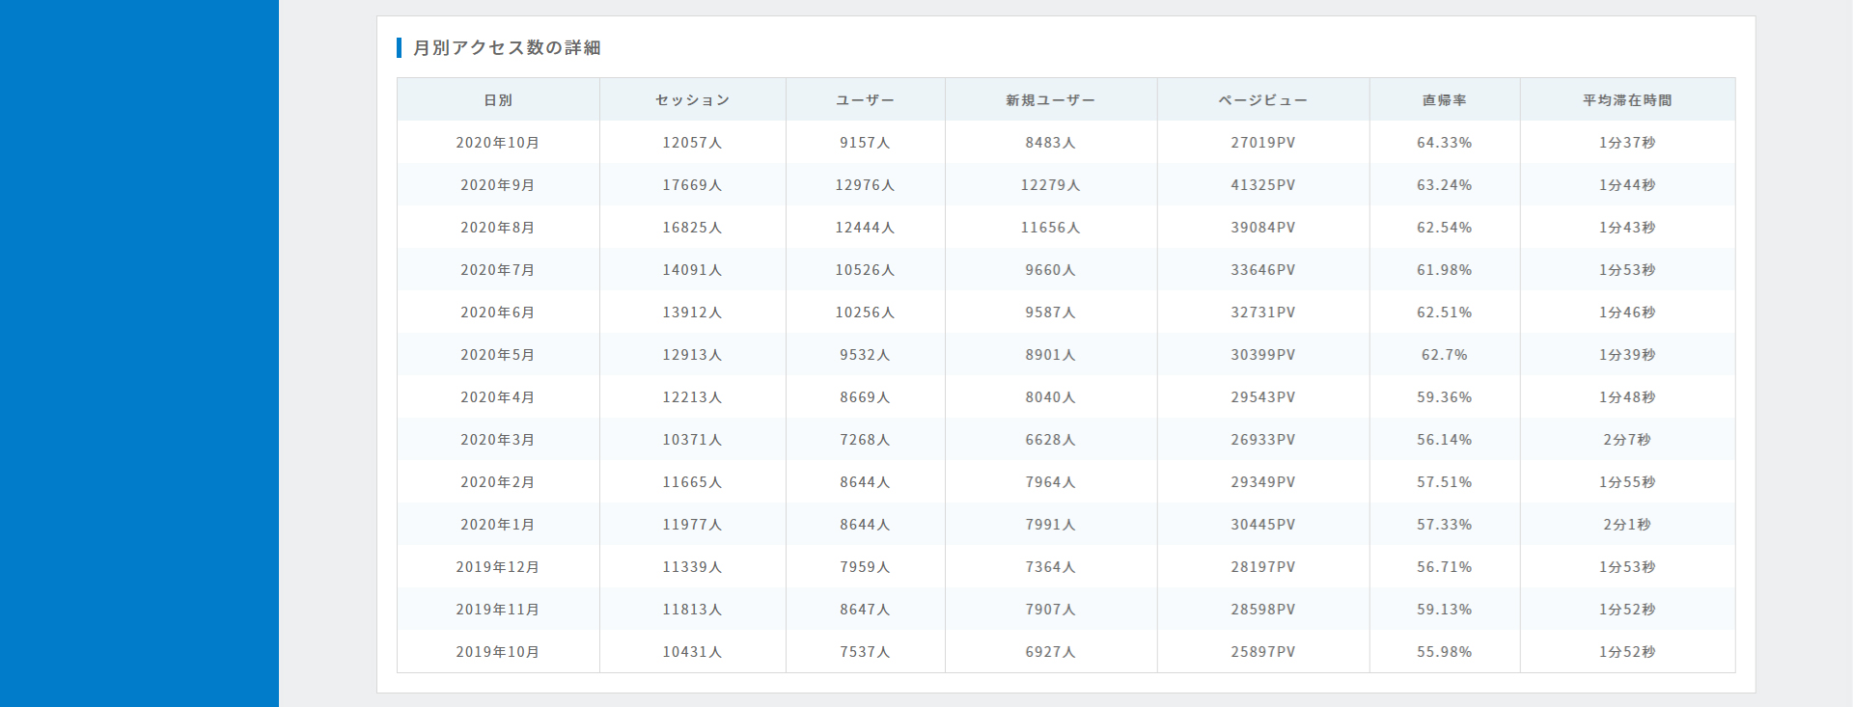Click page view value 25897PV
This screenshot has width=1853, height=707.
tap(1263, 652)
